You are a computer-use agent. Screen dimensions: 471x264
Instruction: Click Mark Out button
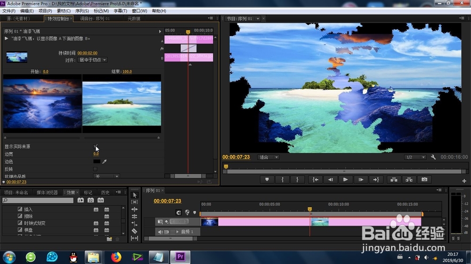point(297,179)
